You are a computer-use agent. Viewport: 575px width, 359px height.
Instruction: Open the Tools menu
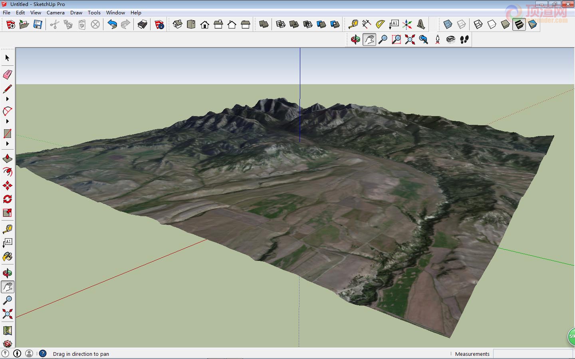(94, 13)
